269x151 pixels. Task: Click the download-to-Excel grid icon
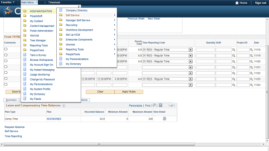pyautogui.click(x=161, y=105)
